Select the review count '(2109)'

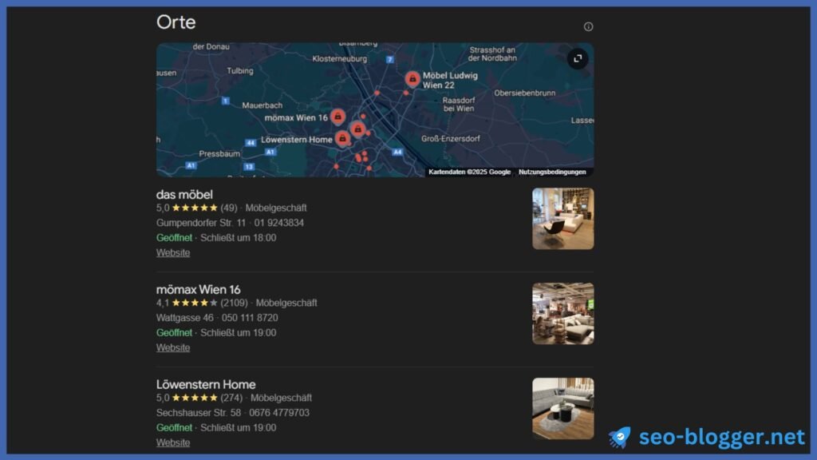(x=234, y=303)
